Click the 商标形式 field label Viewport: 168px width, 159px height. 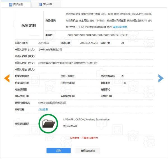click(105, 89)
